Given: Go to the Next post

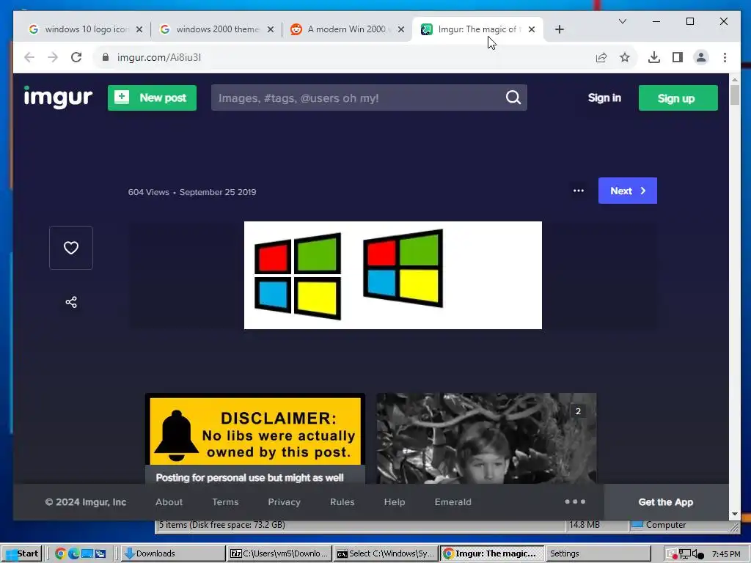Looking at the screenshot, I should 628,191.
